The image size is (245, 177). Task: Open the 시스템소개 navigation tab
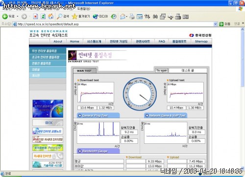(x=94, y=42)
